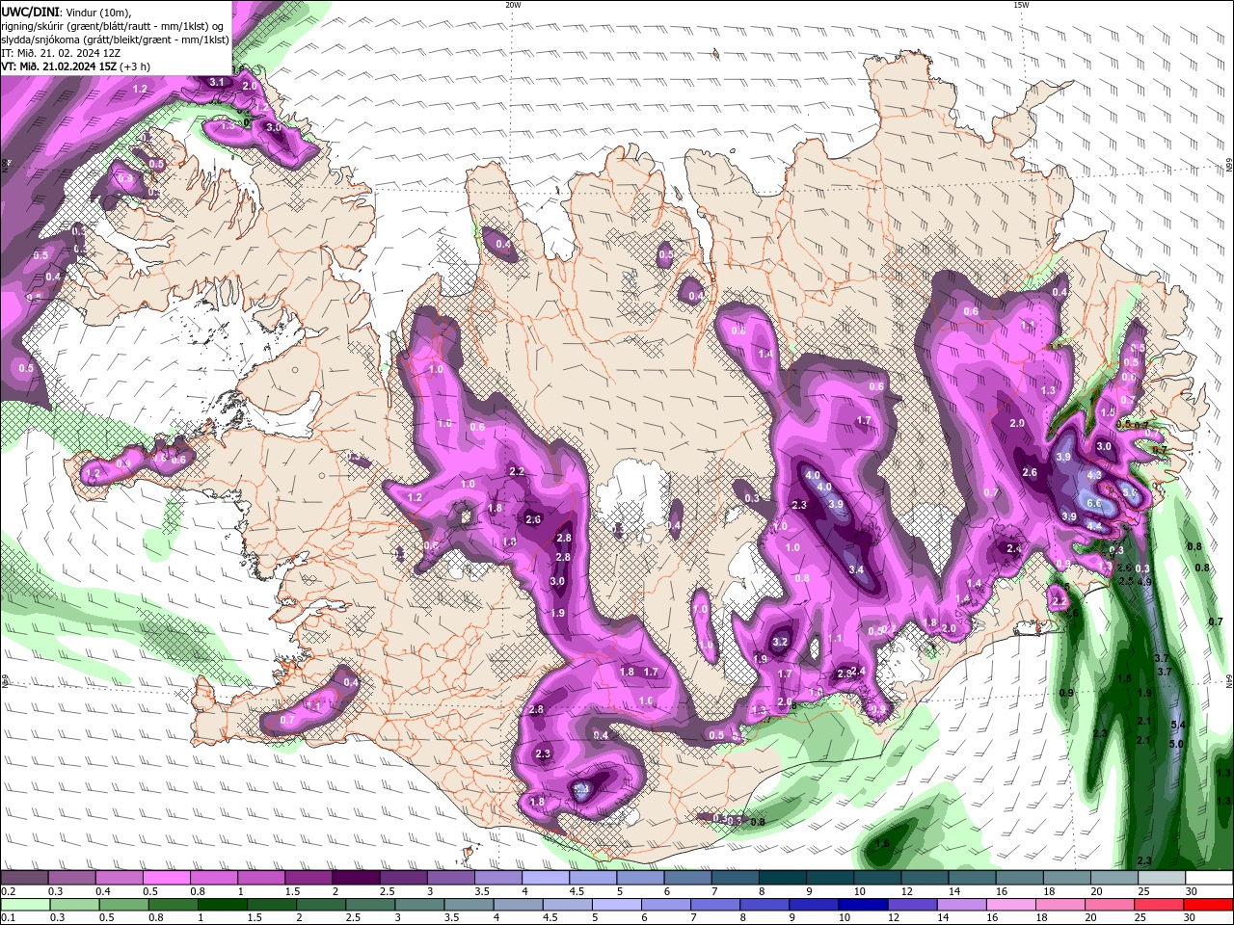Click the '3.2' snow value on the map
This screenshot has height=925, width=1234.
tap(781, 642)
